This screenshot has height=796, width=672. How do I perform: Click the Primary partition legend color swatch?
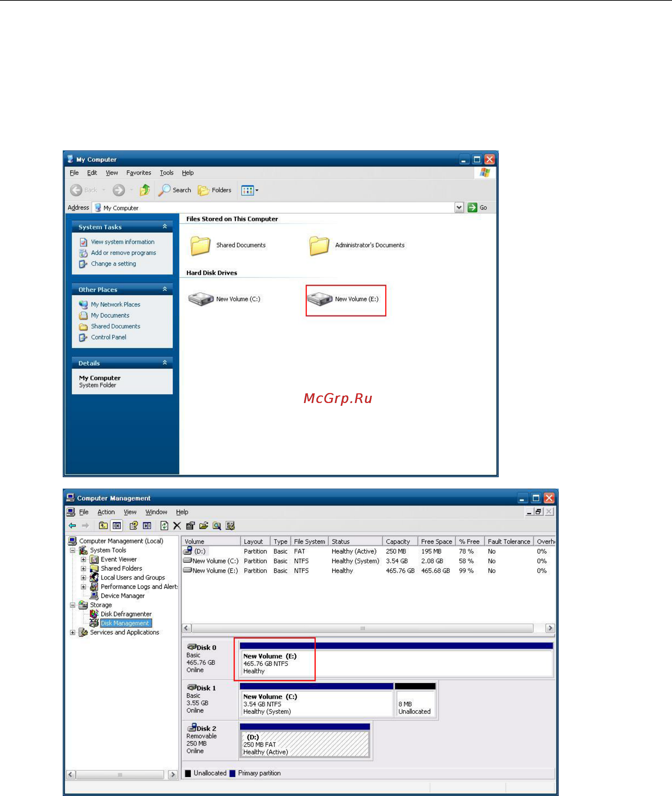pos(233,773)
